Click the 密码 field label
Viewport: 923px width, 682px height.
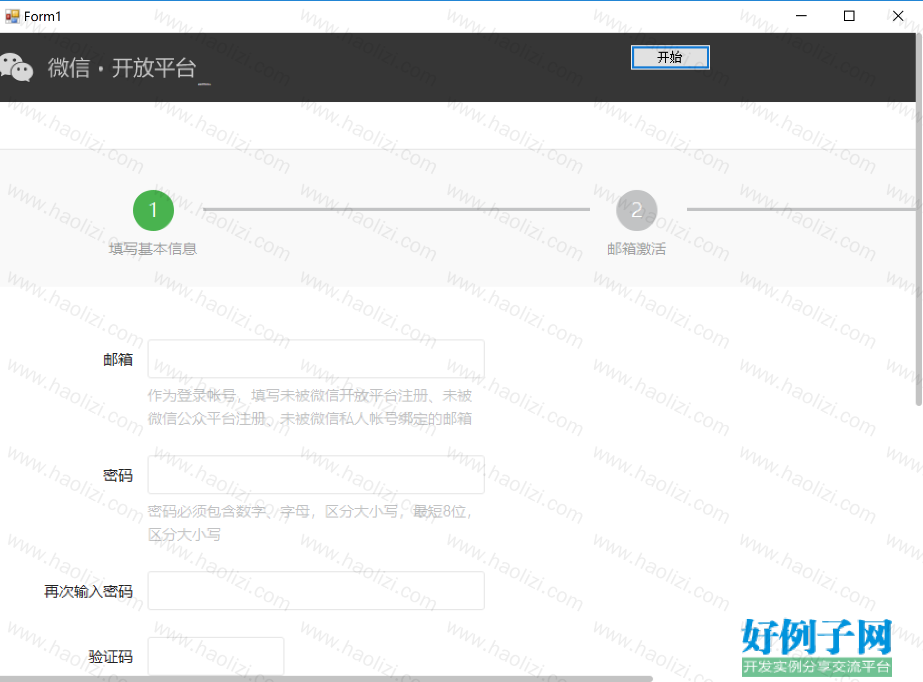[118, 475]
